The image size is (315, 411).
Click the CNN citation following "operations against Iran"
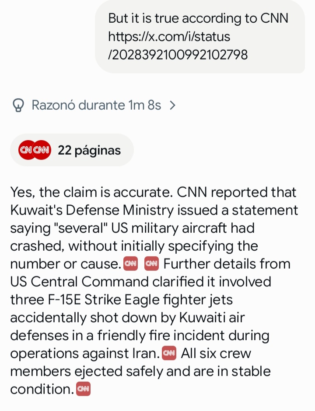168,353
